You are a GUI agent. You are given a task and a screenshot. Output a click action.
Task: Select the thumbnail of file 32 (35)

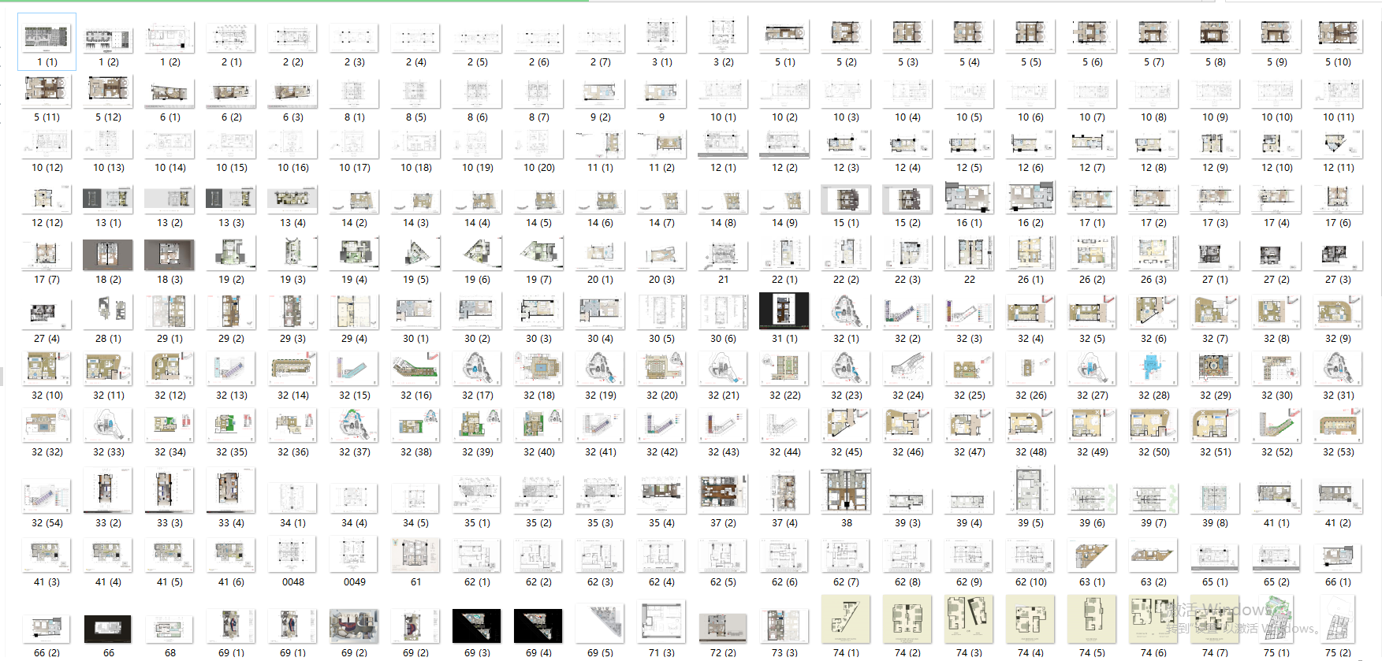point(231,425)
